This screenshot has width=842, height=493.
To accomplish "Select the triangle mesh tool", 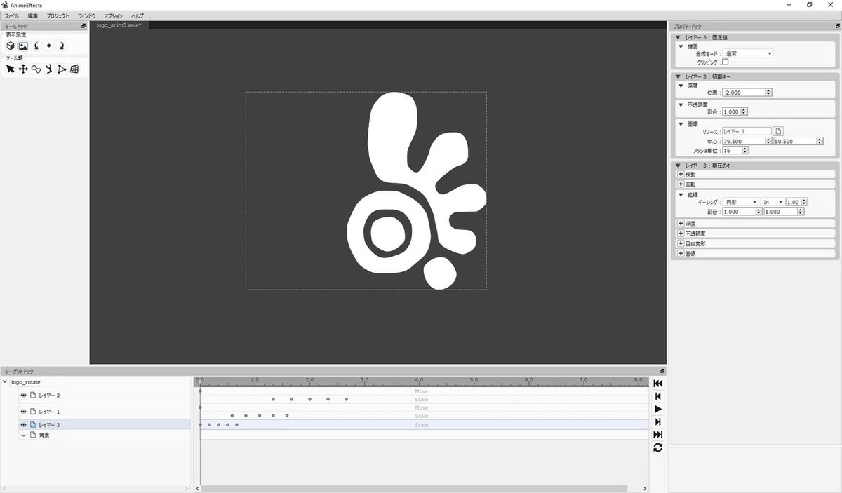I will [x=62, y=69].
